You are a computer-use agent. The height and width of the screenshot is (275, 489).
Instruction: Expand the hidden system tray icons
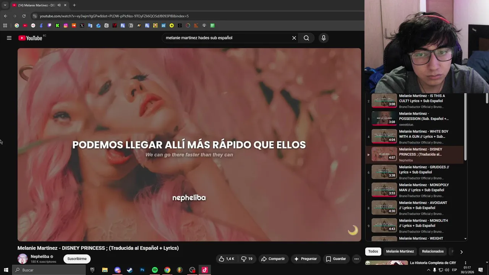(x=428, y=270)
